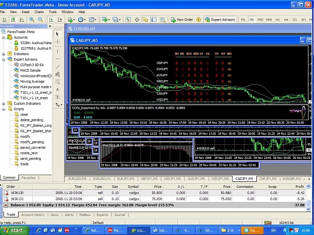Open the Strategy Tester icon
The height and width of the screenshot is (235, 314).
tap(162, 20)
